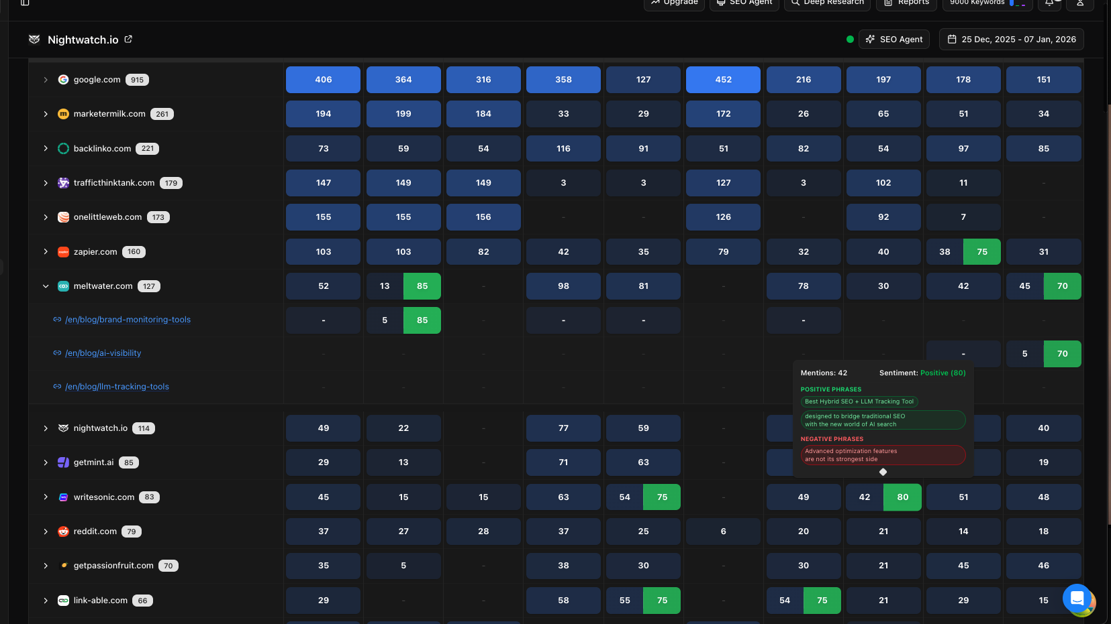Expand the writesonic.com row
Image resolution: width=1111 pixels, height=624 pixels.
(x=46, y=497)
